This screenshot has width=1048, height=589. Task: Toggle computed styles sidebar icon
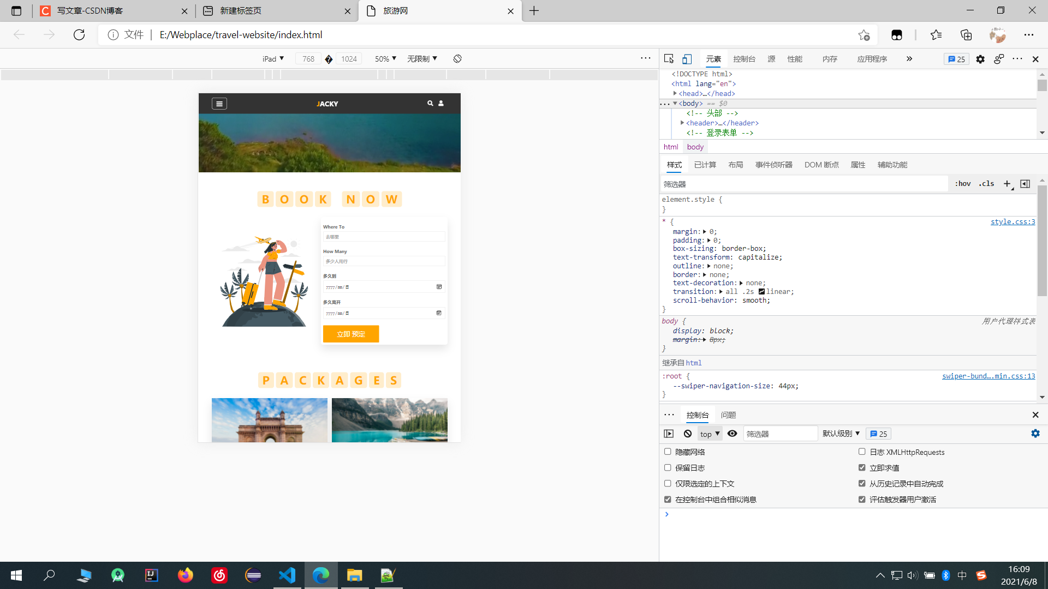[1025, 184]
